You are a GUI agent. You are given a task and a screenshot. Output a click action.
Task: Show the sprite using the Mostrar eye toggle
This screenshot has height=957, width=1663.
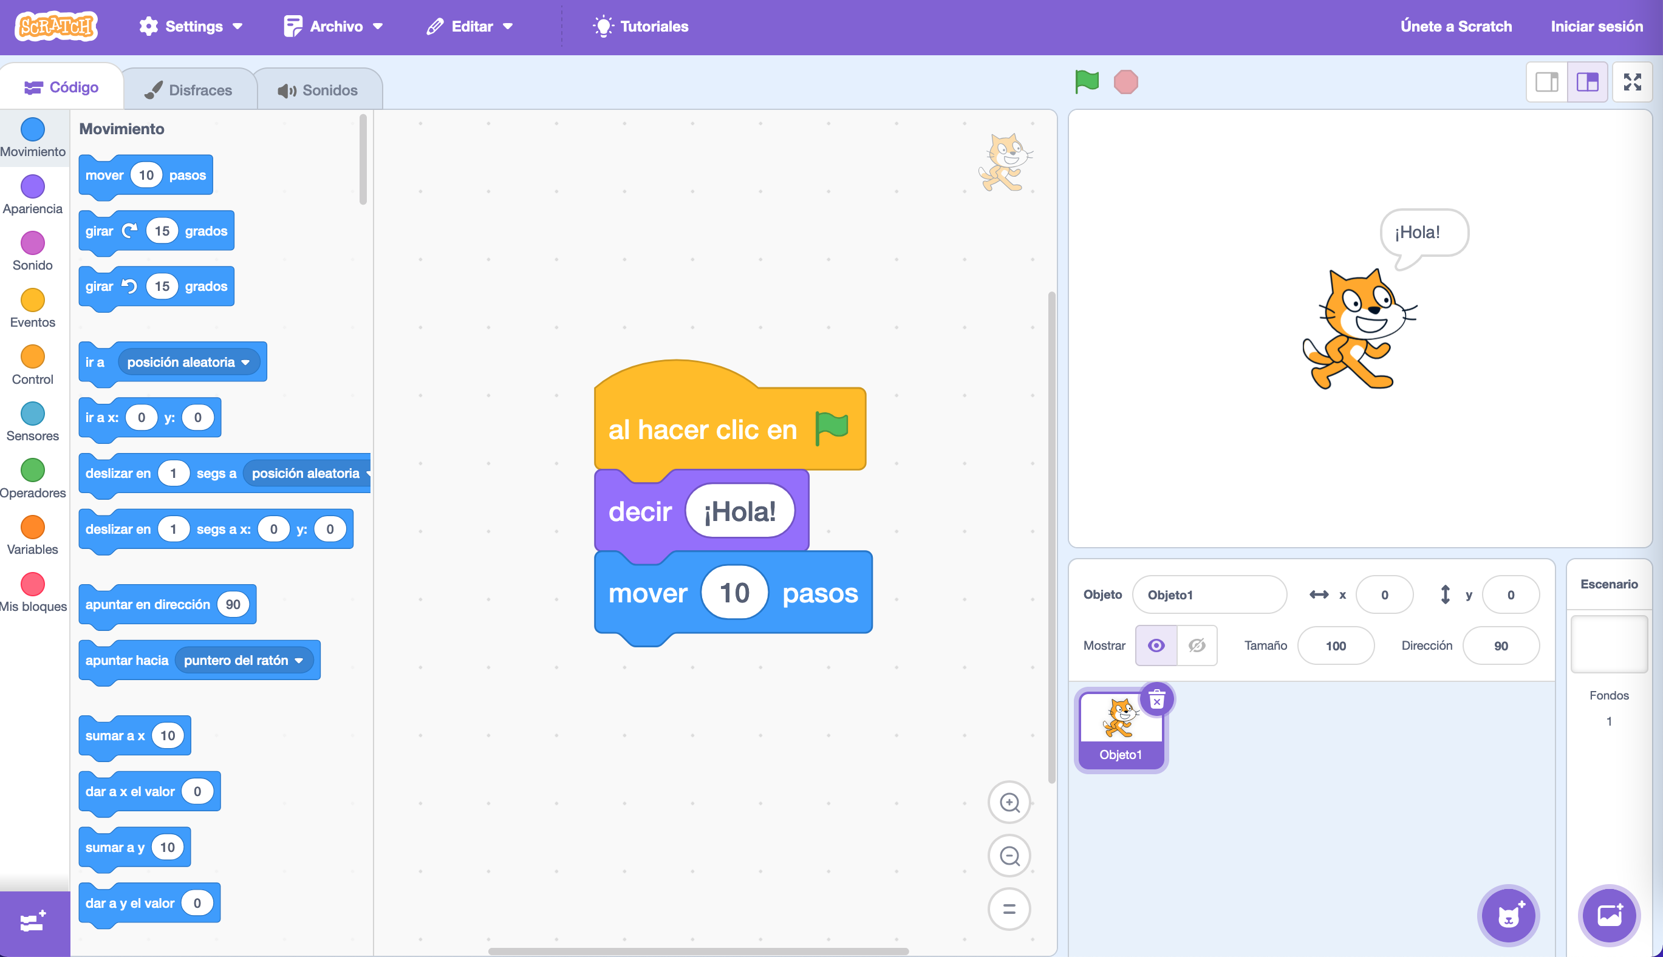[1157, 645]
